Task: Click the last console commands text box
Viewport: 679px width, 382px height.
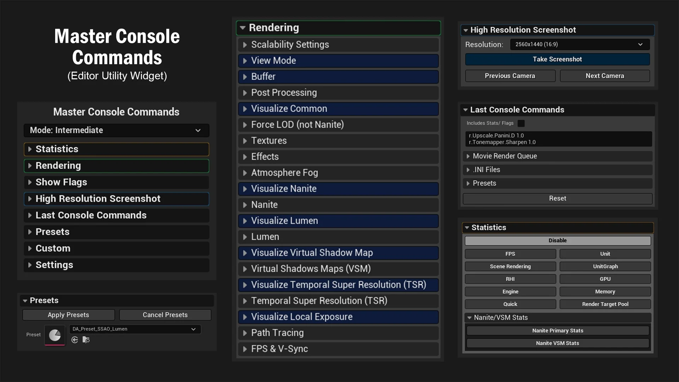Action: pyautogui.click(x=557, y=139)
